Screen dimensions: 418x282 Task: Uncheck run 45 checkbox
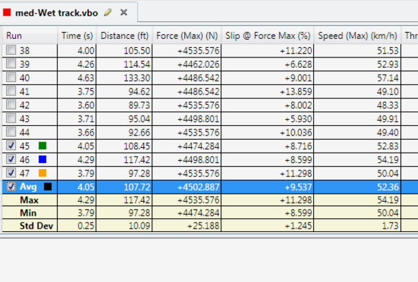(11, 145)
